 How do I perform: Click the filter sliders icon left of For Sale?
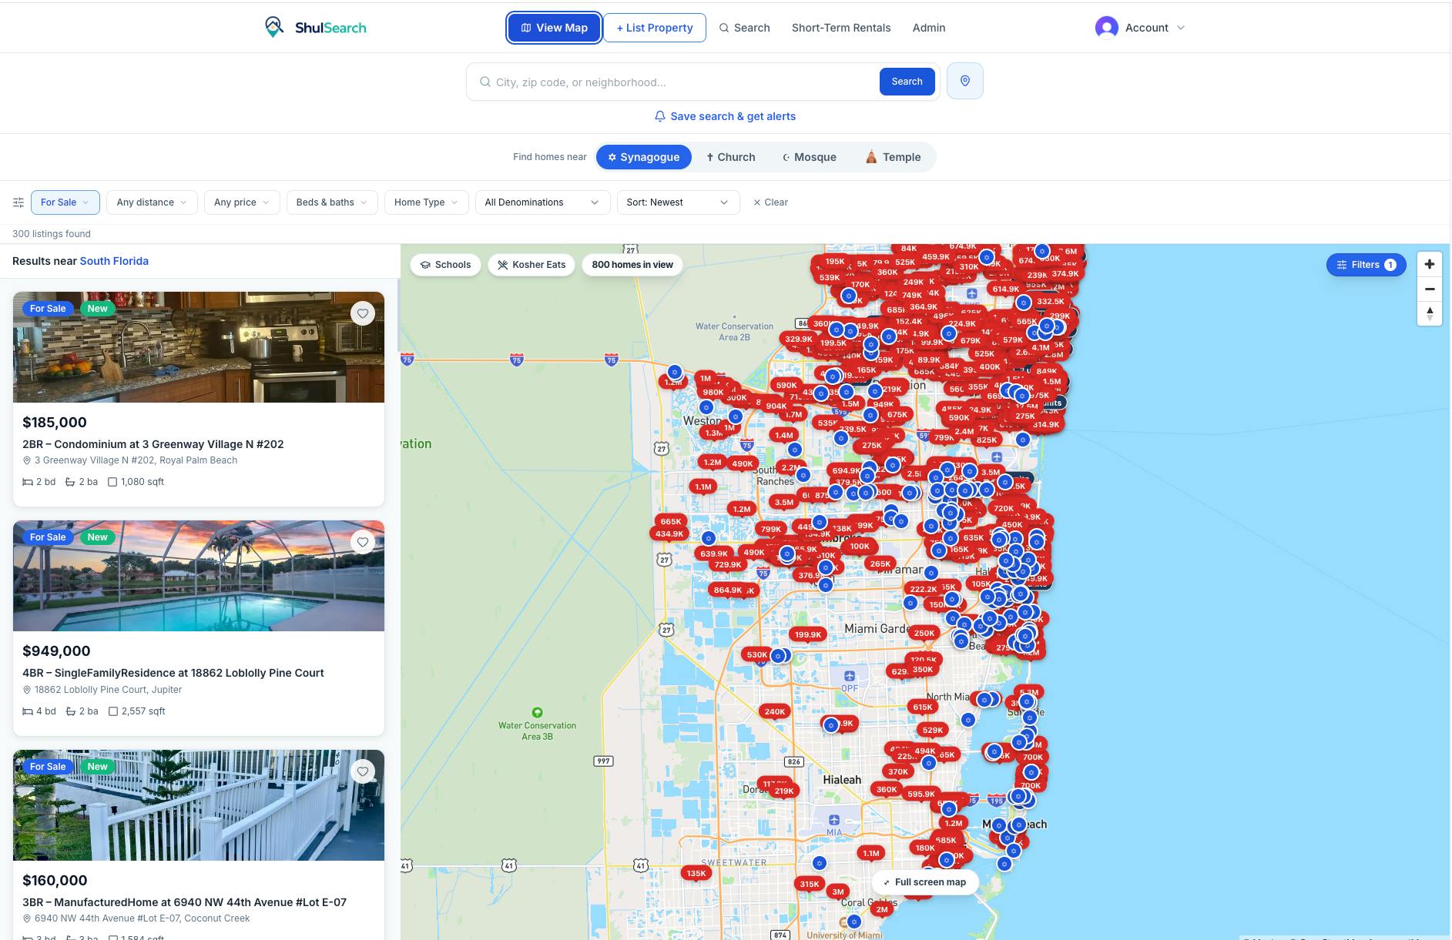pyautogui.click(x=18, y=202)
